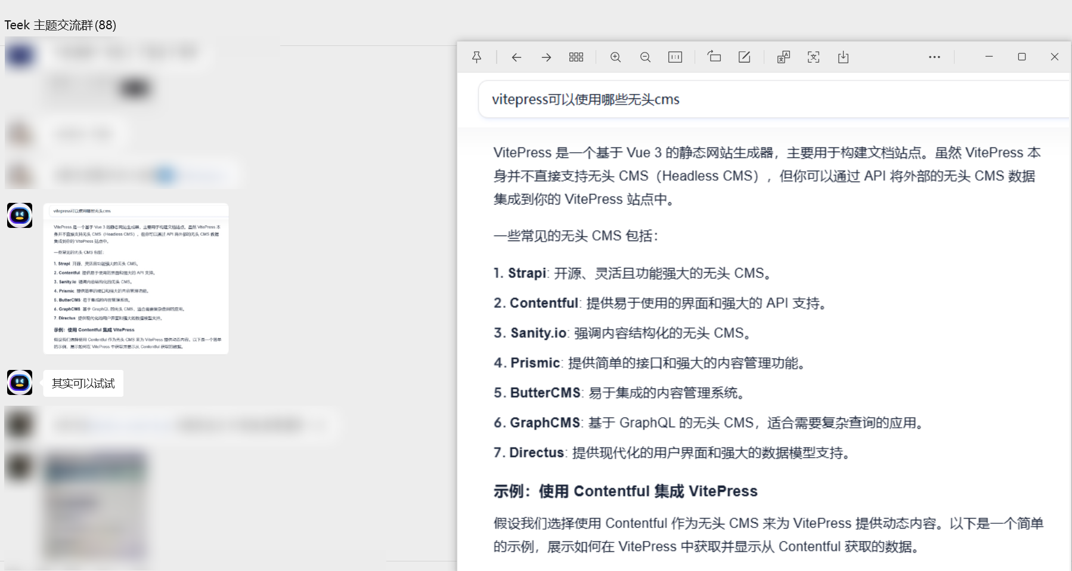Click the chat image thumbnail about vitepress
The width and height of the screenshot is (1072, 571).
(136, 279)
